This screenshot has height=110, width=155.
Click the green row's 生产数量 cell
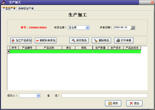100,51
